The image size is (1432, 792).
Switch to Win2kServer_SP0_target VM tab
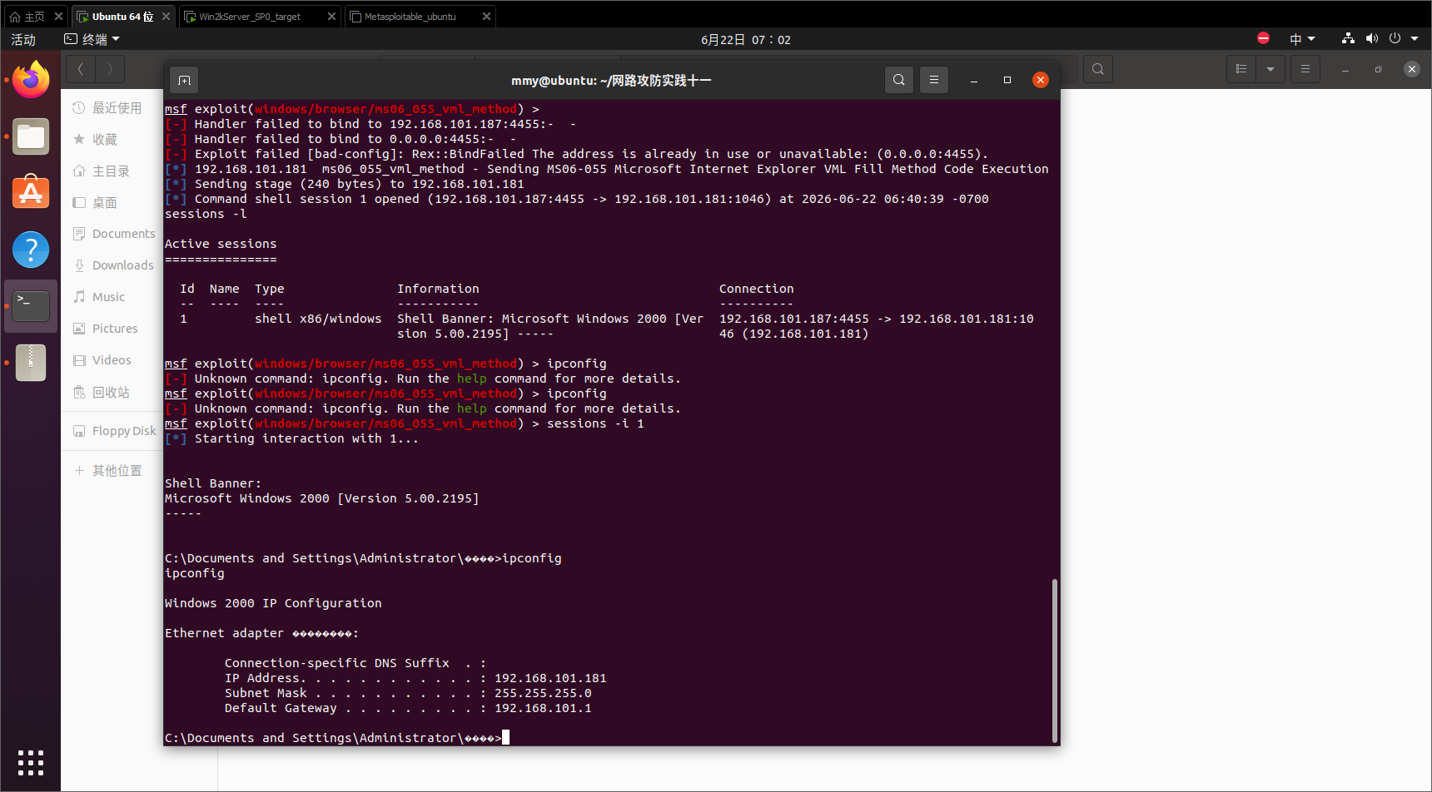250,17
